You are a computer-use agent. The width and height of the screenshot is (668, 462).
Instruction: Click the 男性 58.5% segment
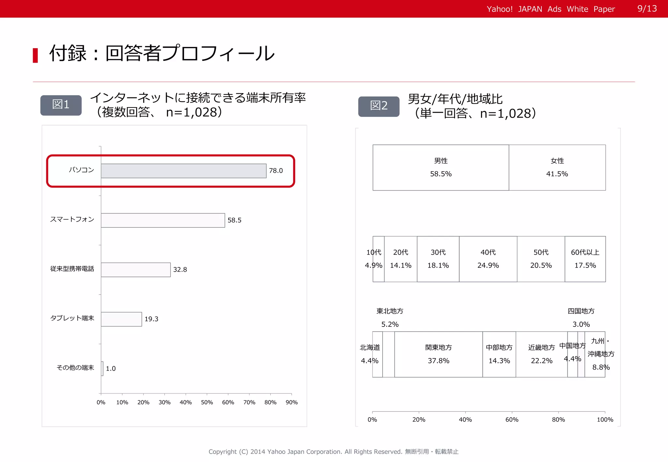pos(441,167)
